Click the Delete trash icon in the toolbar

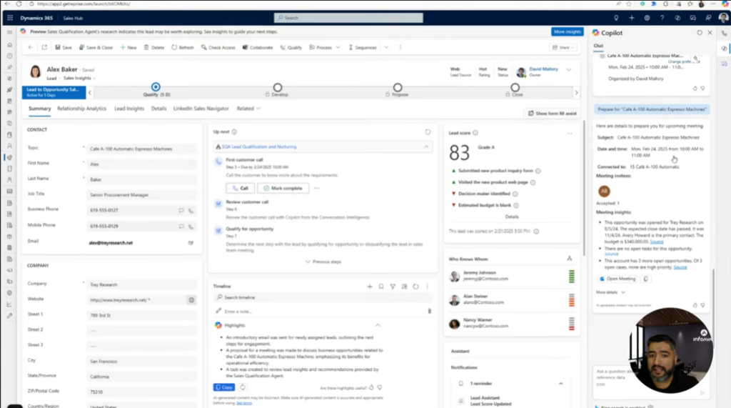coord(147,48)
